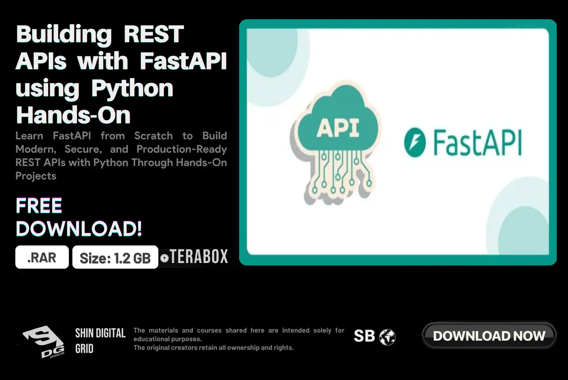
Task: Select the course title Building REST APIs heading
Action: point(121,74)
